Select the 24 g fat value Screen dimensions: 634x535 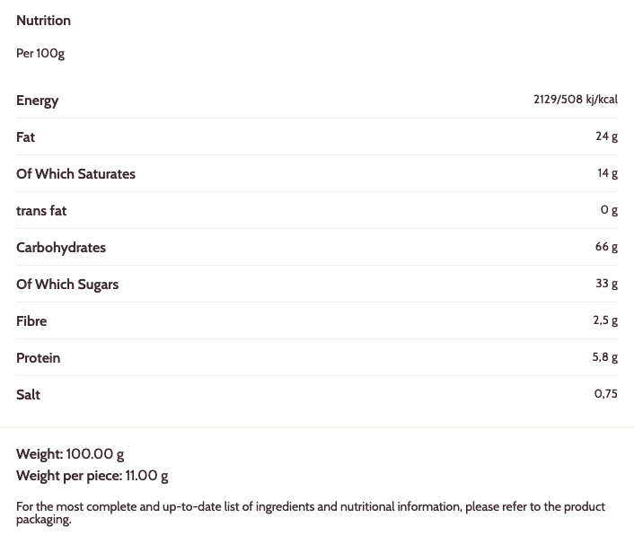606,136
